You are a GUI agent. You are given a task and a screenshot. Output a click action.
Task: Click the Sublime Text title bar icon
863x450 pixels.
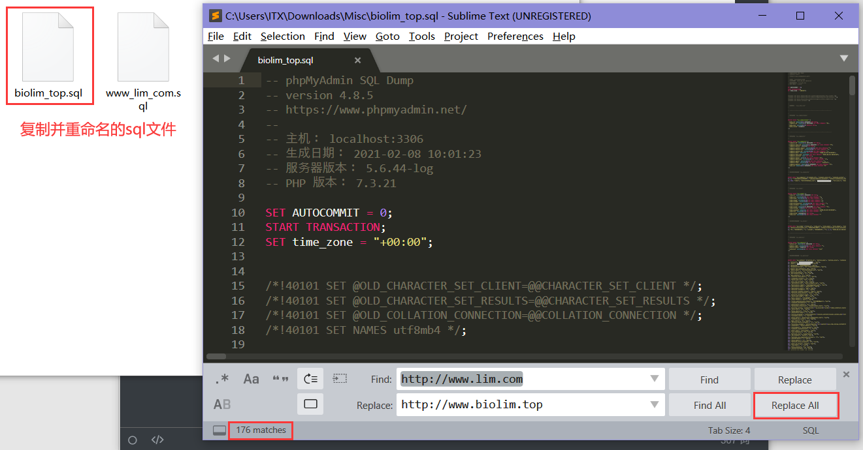(214, 16)
